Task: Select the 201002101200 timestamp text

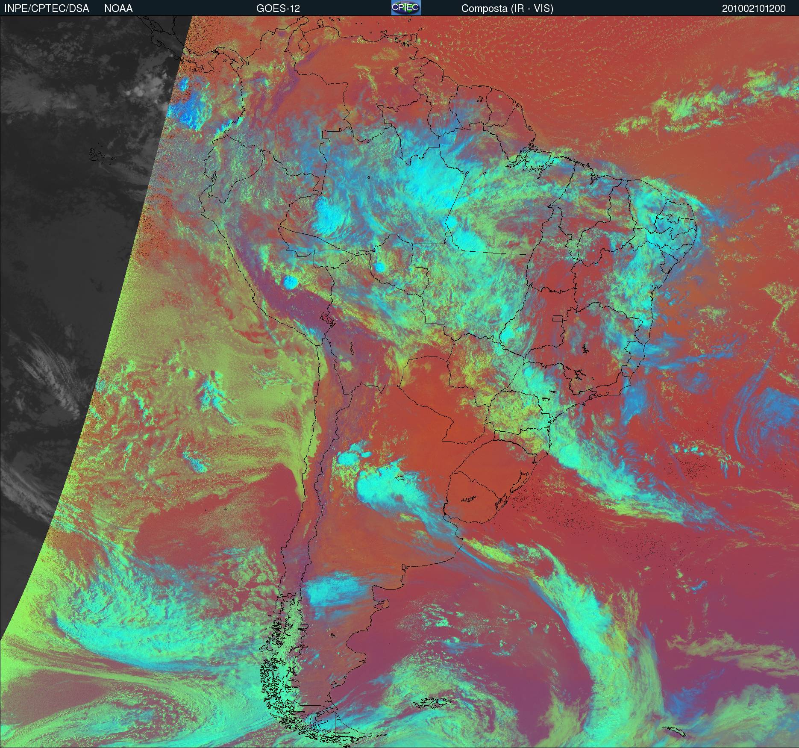Action: click(x=754, y=9)
